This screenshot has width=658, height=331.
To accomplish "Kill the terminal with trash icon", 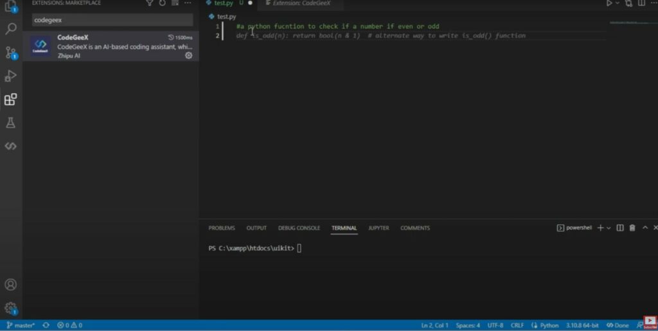I will click(632, 228).
